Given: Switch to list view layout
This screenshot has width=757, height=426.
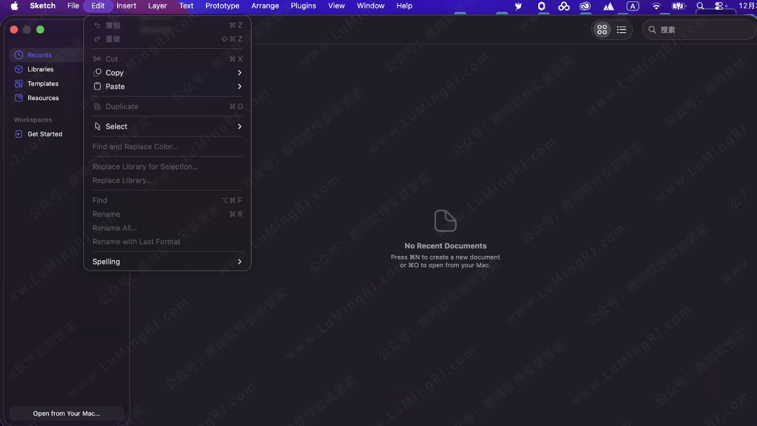Looking at the screenshot, I should coord(621,30).
